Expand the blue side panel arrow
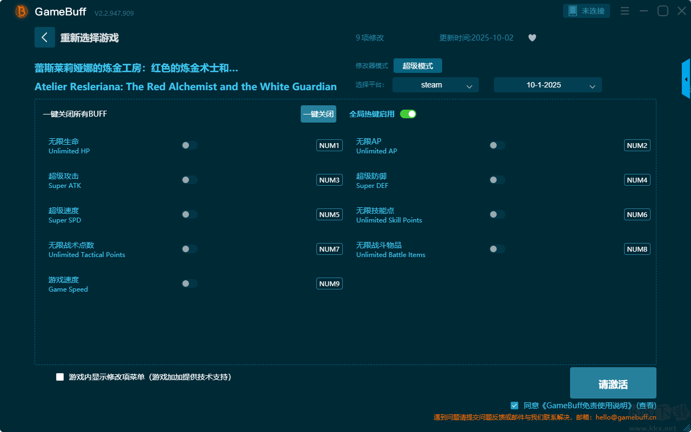The height and width of the screenshot is (432, 691). point(686,79)
